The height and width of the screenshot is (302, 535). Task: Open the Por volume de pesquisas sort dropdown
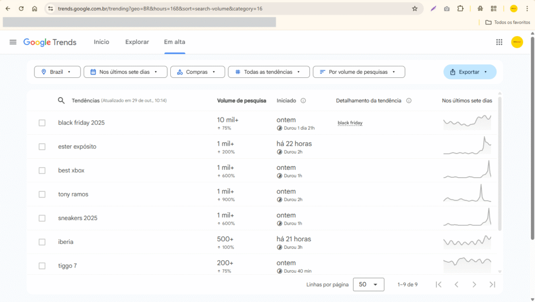point(359,72)
